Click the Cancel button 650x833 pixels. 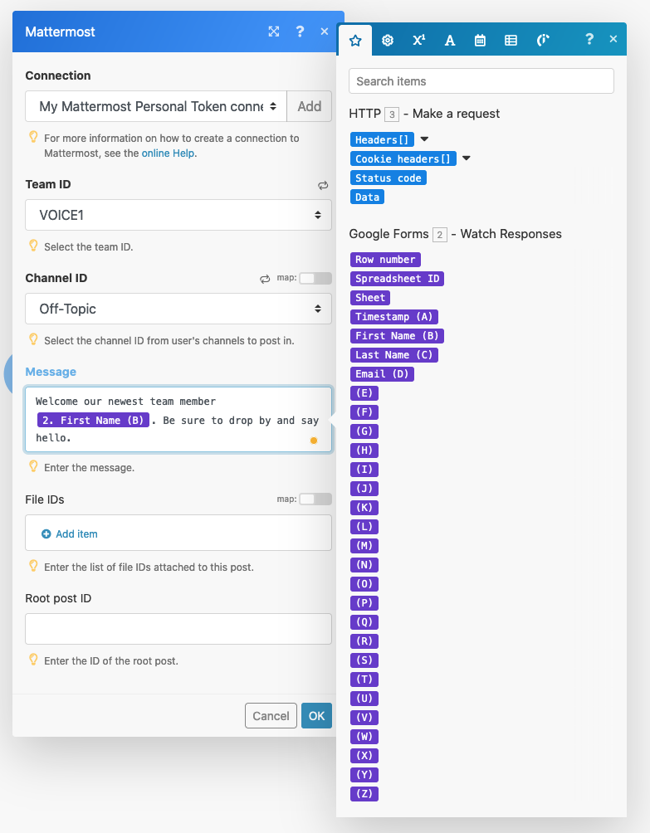(271, 715)
